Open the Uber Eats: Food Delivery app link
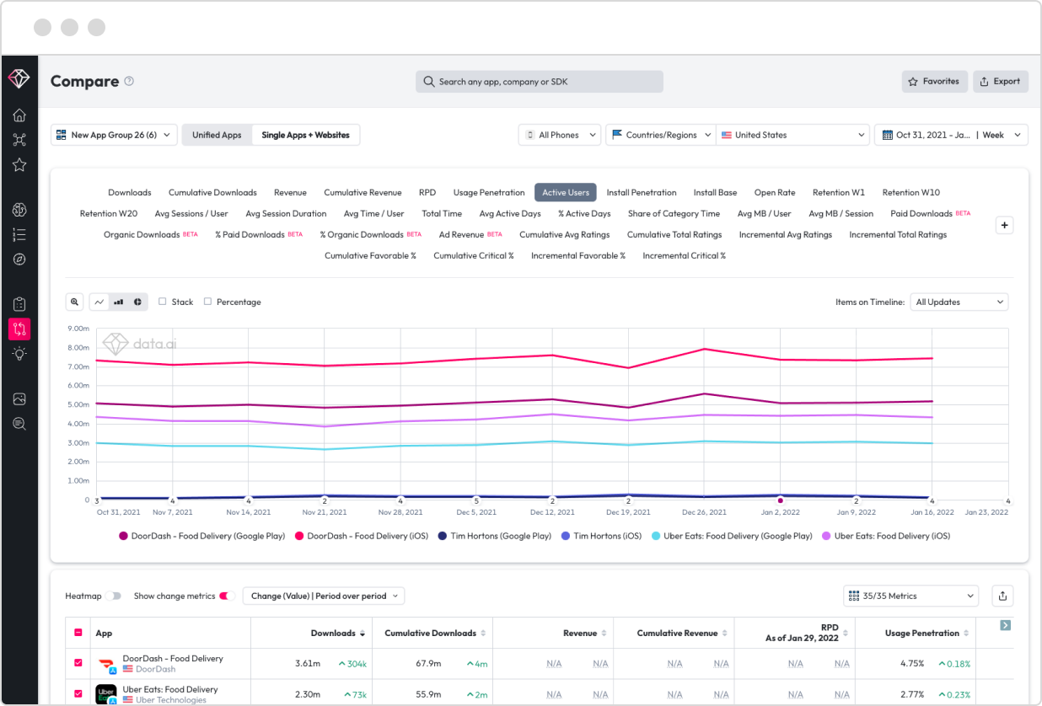 (x=170, y=689)
